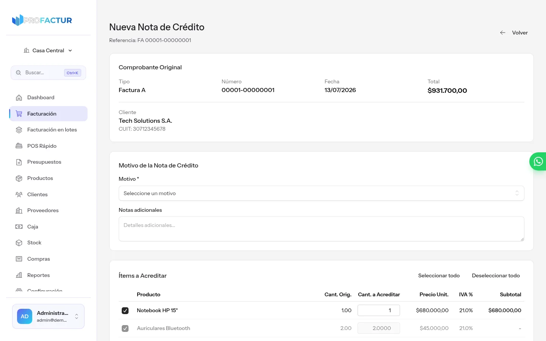The width and height of the screenshot is (546, 341).
Task: Click the Referencia: FA 00001-00000001 subtitle
Action: (150, 40)
